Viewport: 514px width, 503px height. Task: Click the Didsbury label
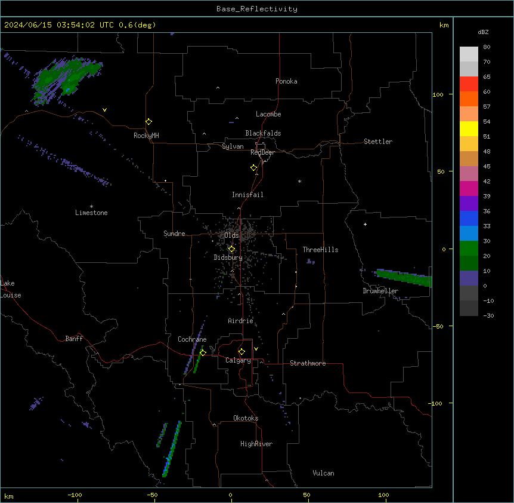[228, 257]
